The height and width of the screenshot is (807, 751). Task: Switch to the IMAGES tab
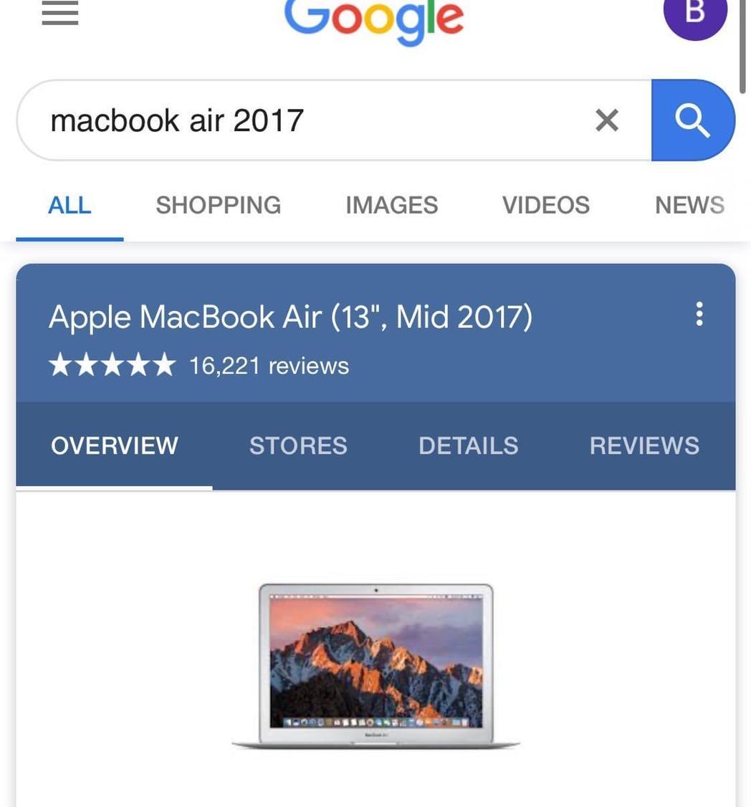392,205
